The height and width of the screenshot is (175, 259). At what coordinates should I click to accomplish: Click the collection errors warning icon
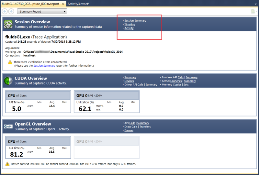tap(10, 62)
